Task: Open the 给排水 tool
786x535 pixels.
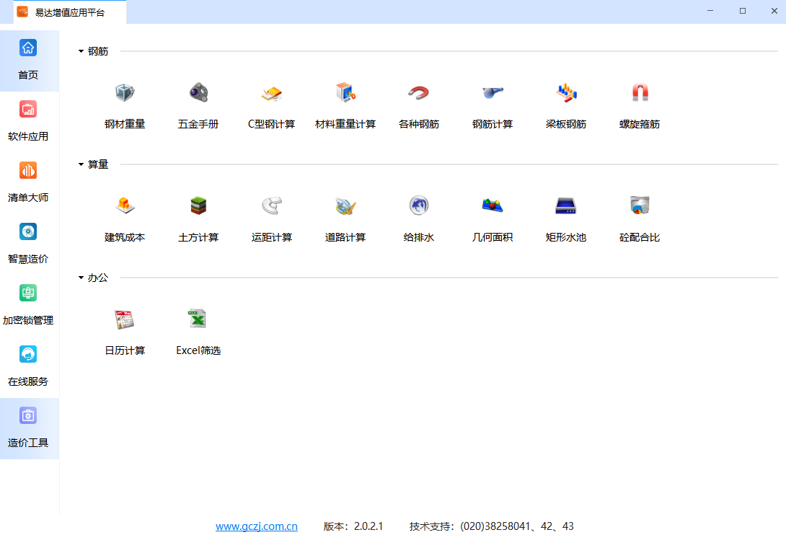Action: [x=418, y=218]
